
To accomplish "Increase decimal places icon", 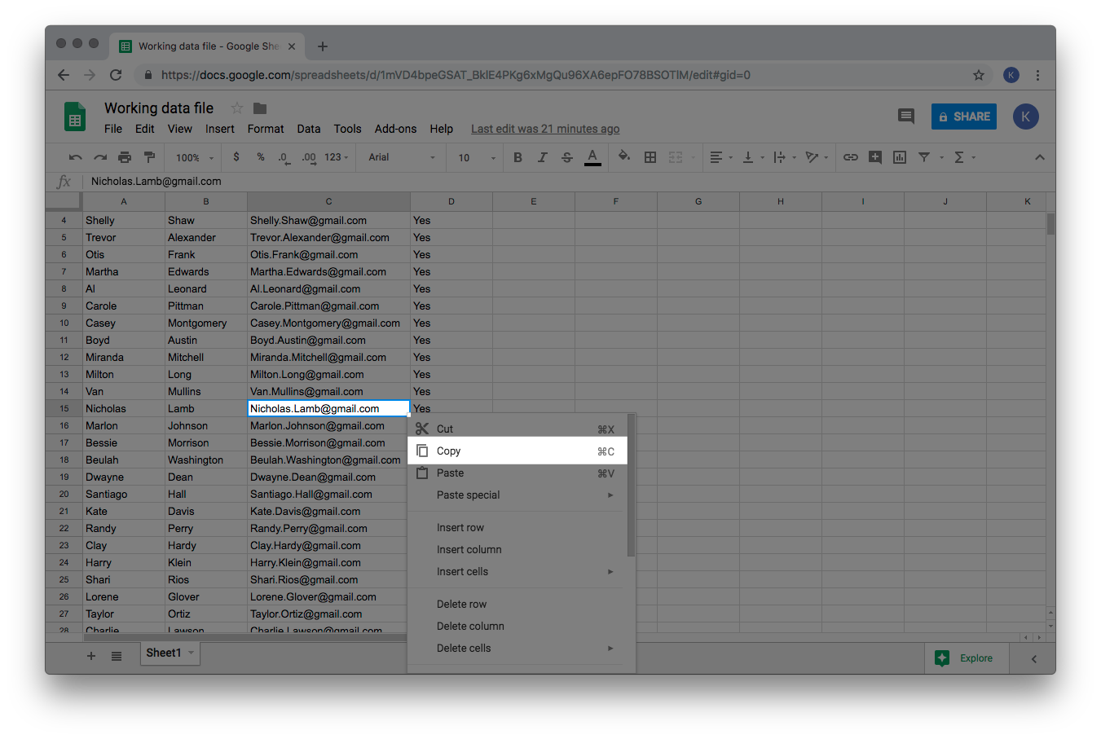I will coord(309,157).
